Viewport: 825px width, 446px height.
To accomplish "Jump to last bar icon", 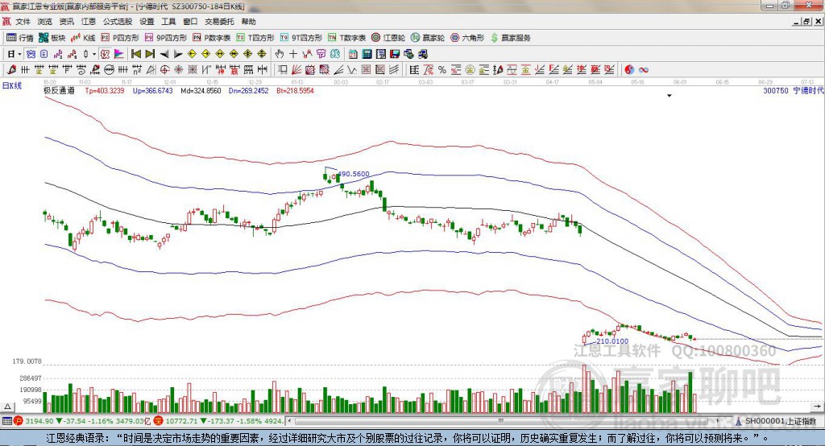I will (x=150, y=54).
